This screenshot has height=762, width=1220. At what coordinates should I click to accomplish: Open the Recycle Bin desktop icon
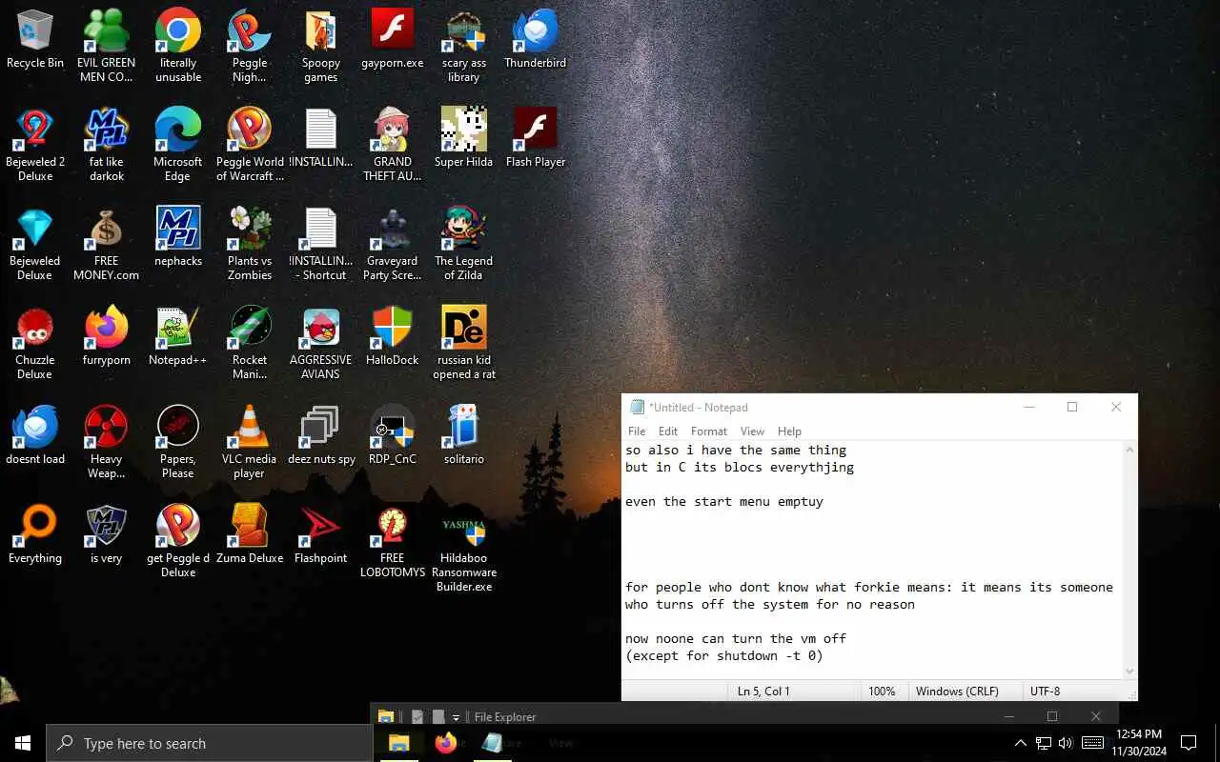point(35,39)
